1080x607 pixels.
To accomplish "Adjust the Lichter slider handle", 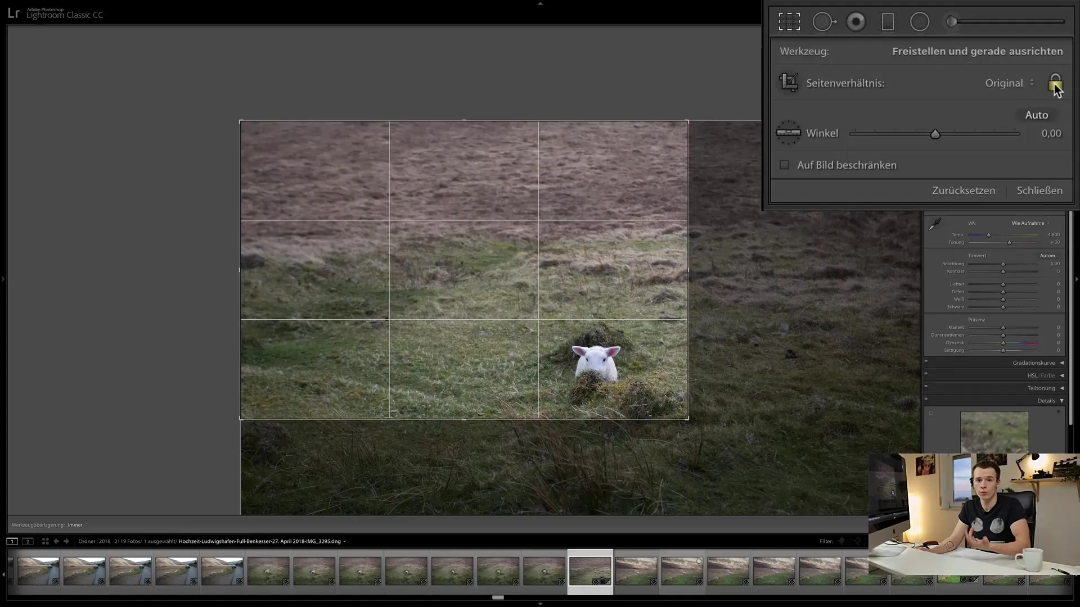I will [1003, 284].
